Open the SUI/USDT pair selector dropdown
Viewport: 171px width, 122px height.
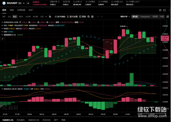24,3
